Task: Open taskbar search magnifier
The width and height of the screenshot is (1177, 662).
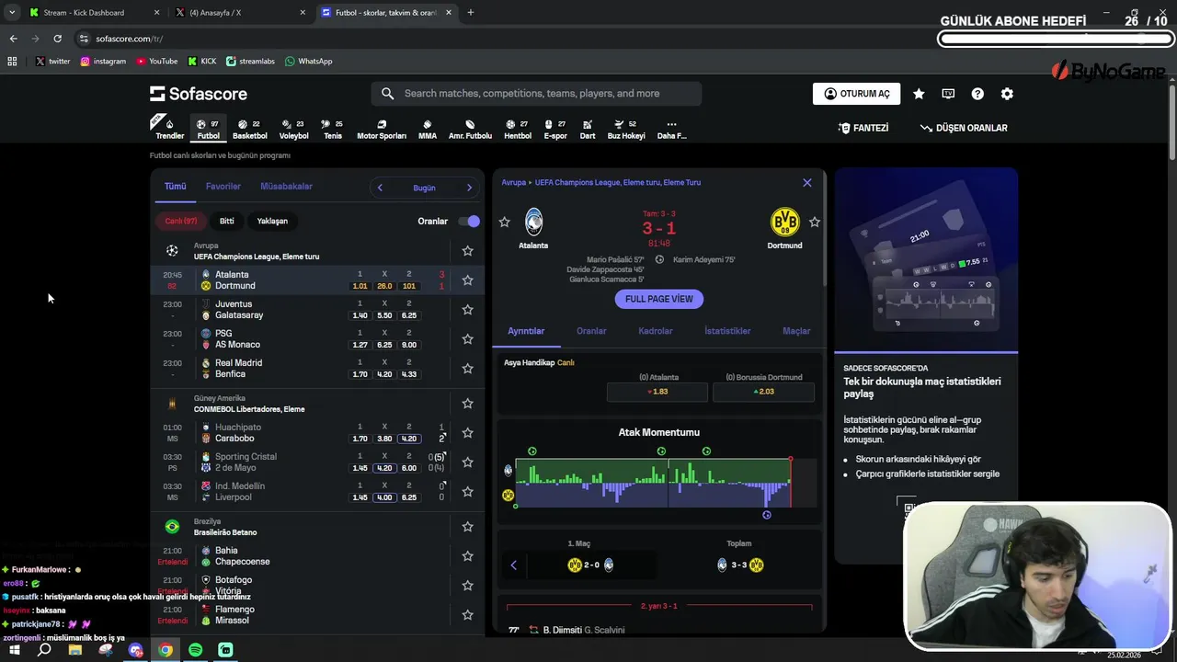Action: tap(44, 650)
